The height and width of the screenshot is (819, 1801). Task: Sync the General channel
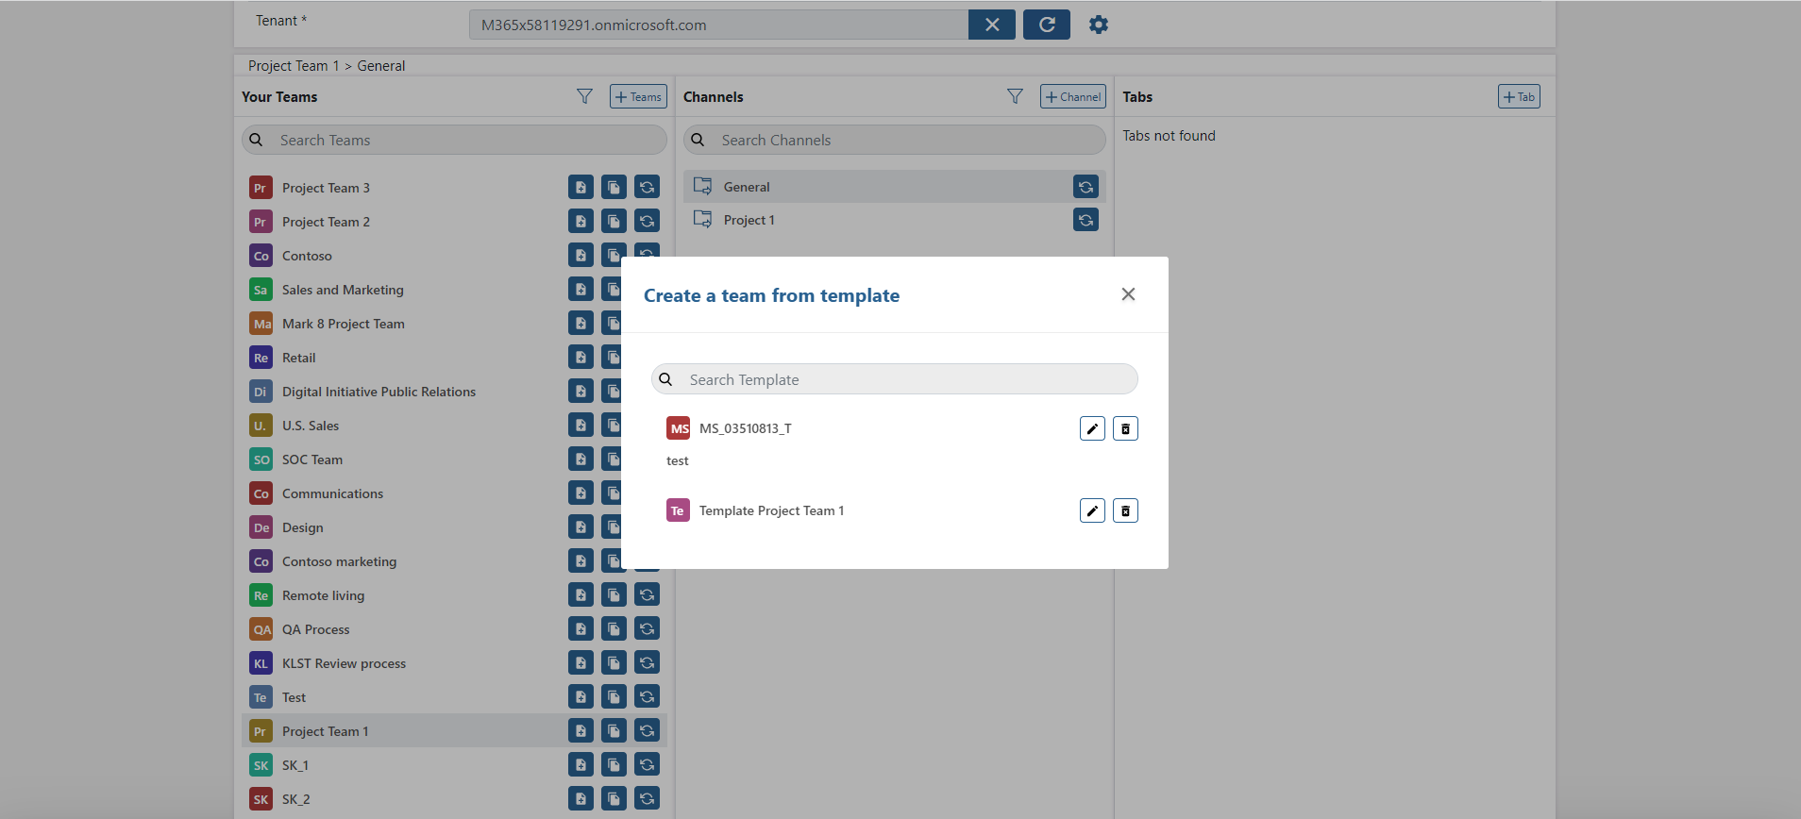tap(1086, 187)
